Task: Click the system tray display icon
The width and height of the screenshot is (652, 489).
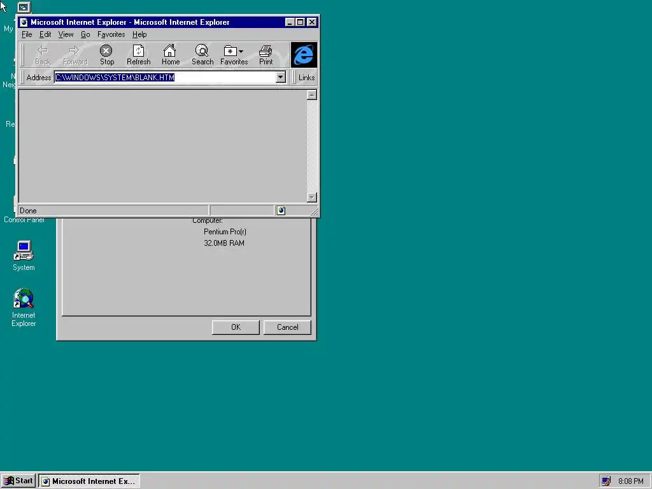Action: point(606,481)
